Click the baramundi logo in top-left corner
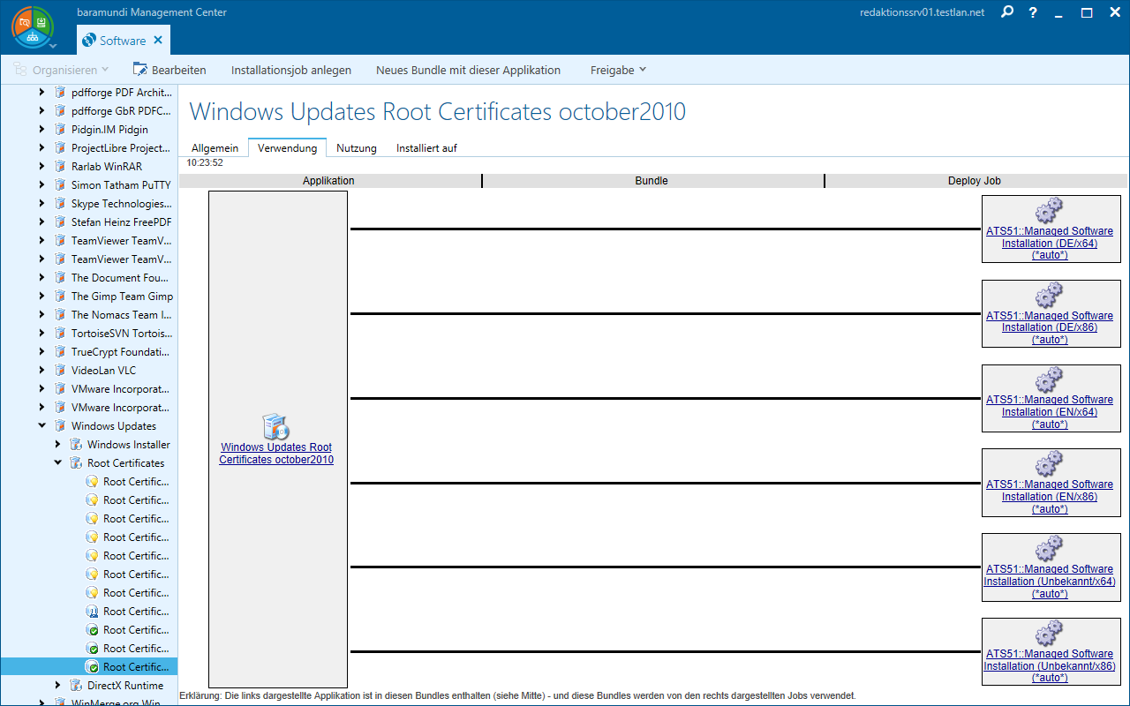 coord(32,26)
